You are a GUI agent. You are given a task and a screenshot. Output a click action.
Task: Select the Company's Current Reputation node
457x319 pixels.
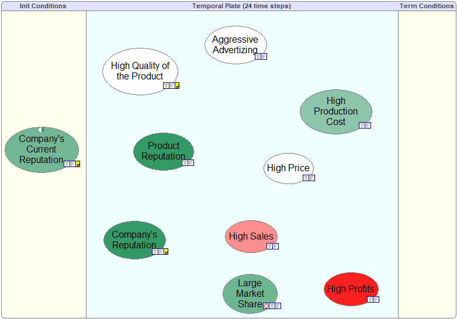pyautogui.click(x=41, y=150)
